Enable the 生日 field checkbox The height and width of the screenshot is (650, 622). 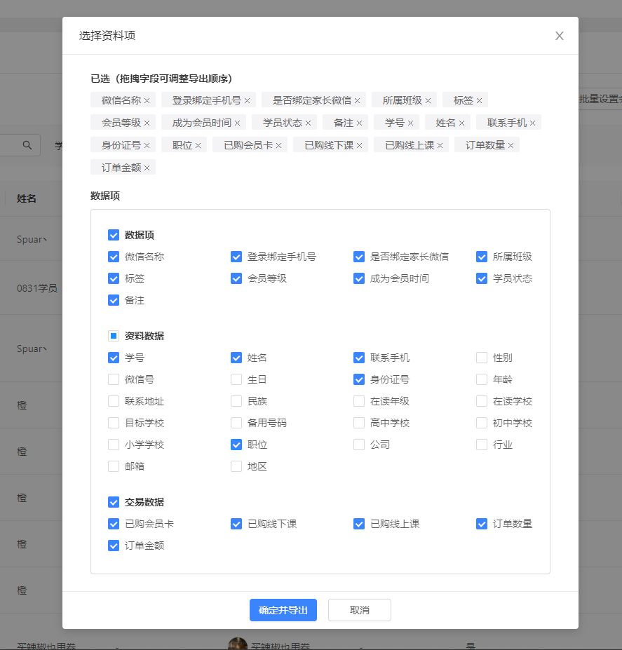pyautogui.click(x=236, y=379)
